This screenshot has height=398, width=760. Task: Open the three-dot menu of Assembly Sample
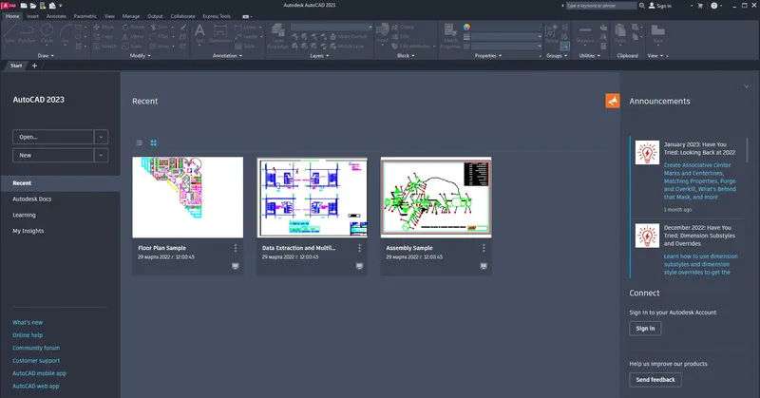pos(484,248)
